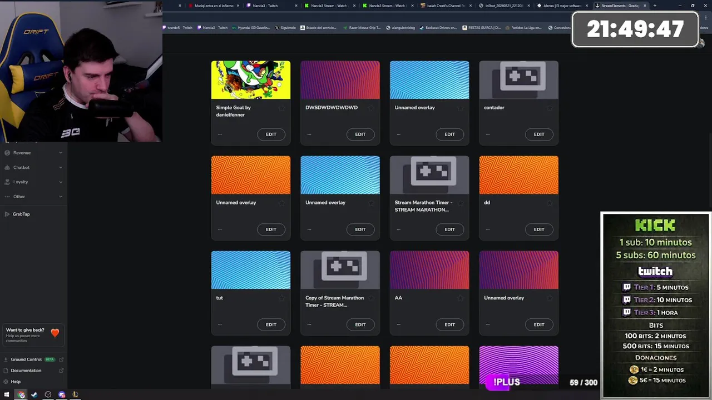Click the Revenue dollar icon in sidebar
The image size is (712, 400).
[7, 153]
